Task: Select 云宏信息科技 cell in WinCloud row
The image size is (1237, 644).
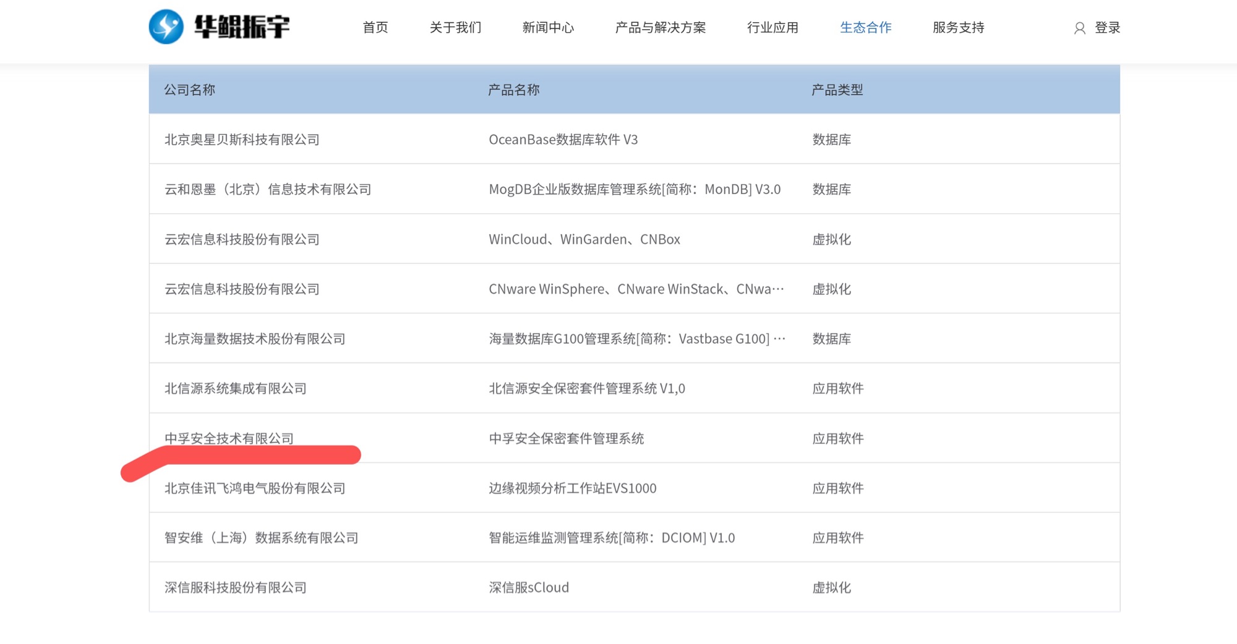Action: [242, 239]
